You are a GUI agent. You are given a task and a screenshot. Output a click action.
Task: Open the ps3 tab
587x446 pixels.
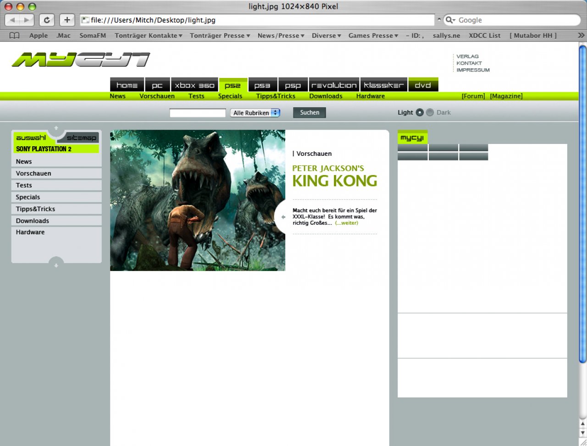click(x=262, y=85)
